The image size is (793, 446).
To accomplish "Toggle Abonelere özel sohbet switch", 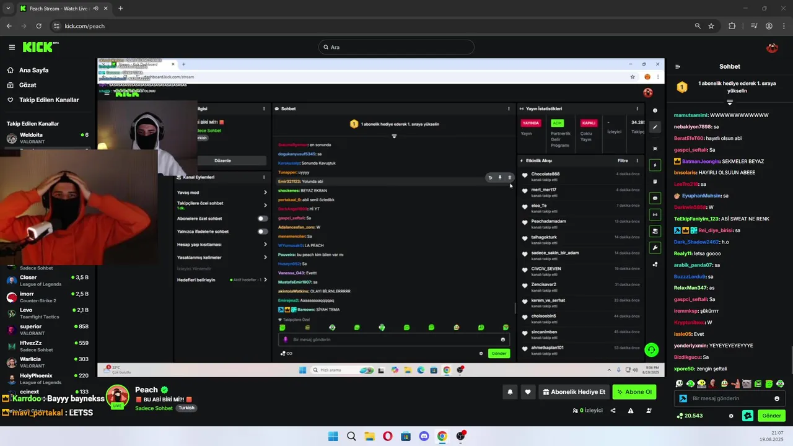I will [x=263, y=219].
